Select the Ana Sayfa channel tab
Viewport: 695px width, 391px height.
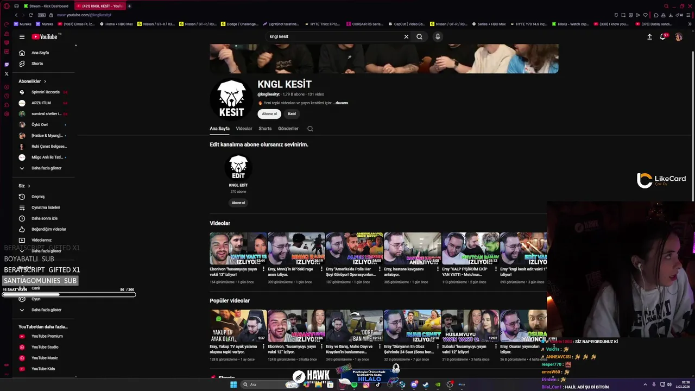[219, 129]
